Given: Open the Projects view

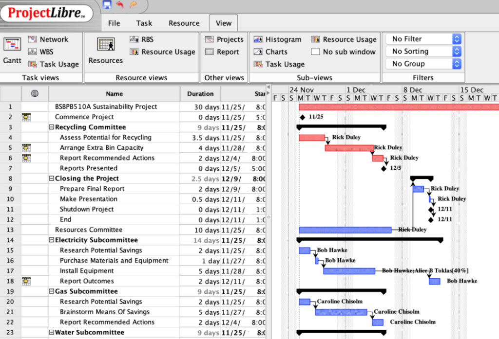Looking at the screenshot, I should click(x=224, y=39).
